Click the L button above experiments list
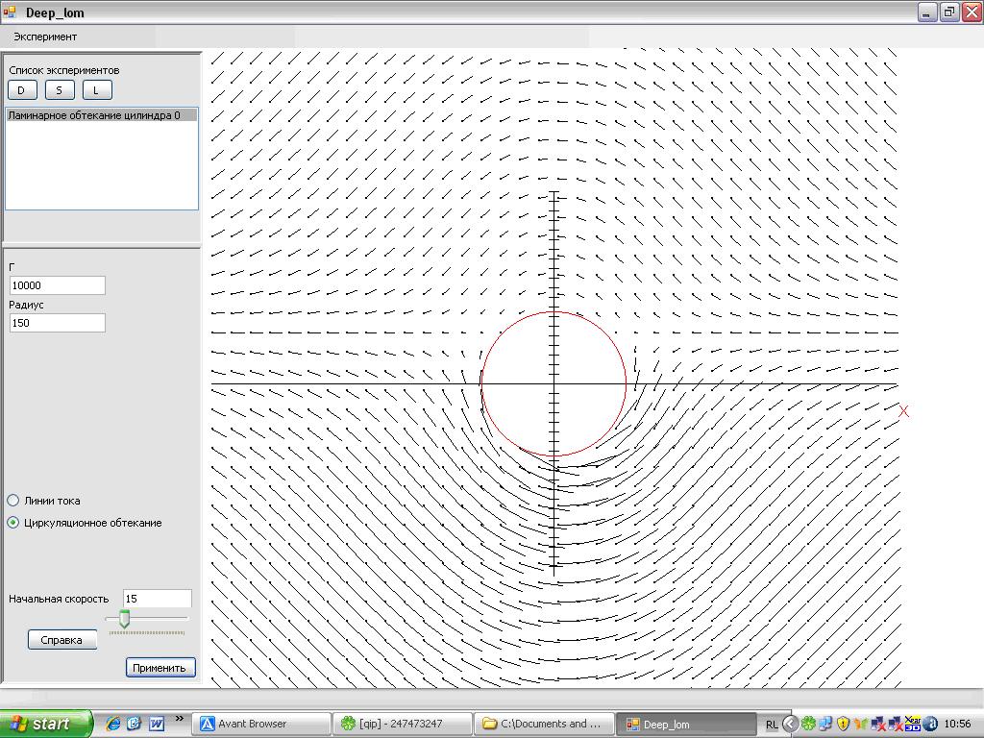Image resolution: width=984 pixels, height=738 pixels. coord(97,89)
